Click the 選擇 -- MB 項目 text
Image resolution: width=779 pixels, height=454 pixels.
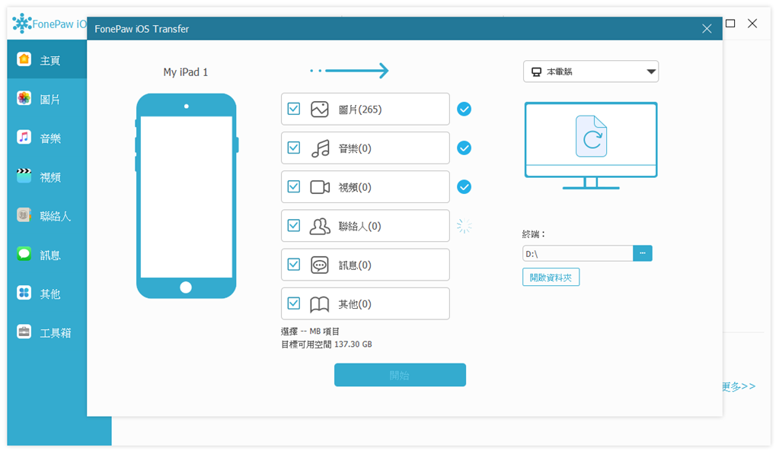(x=310, y=331)
